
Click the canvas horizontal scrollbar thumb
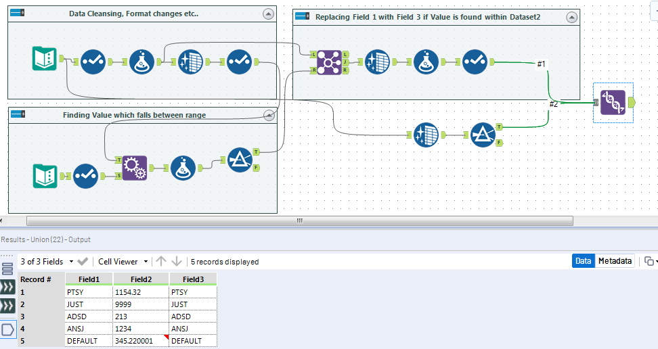point(300,220)
